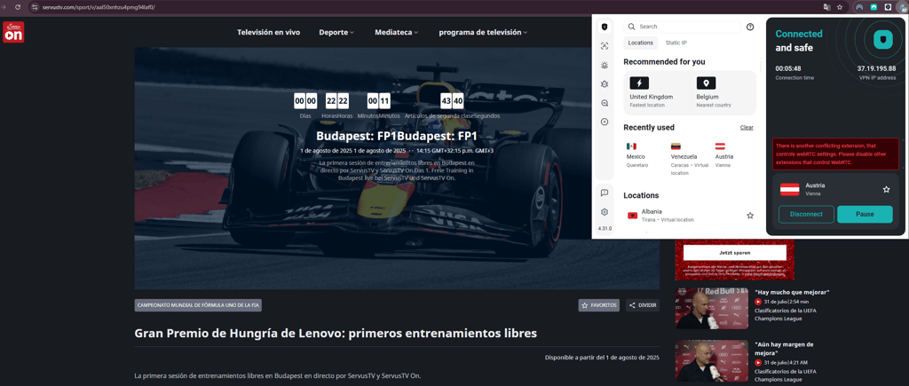Expand the Mediateca dropdown menu
The image size is (909, 386).
tap(397, 33)
